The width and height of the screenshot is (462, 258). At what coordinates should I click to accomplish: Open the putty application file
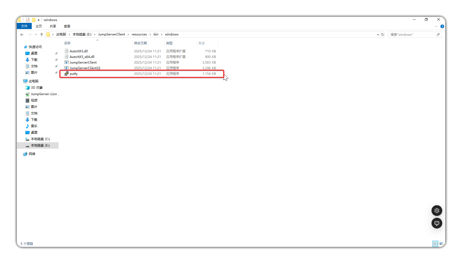point(74,74)
